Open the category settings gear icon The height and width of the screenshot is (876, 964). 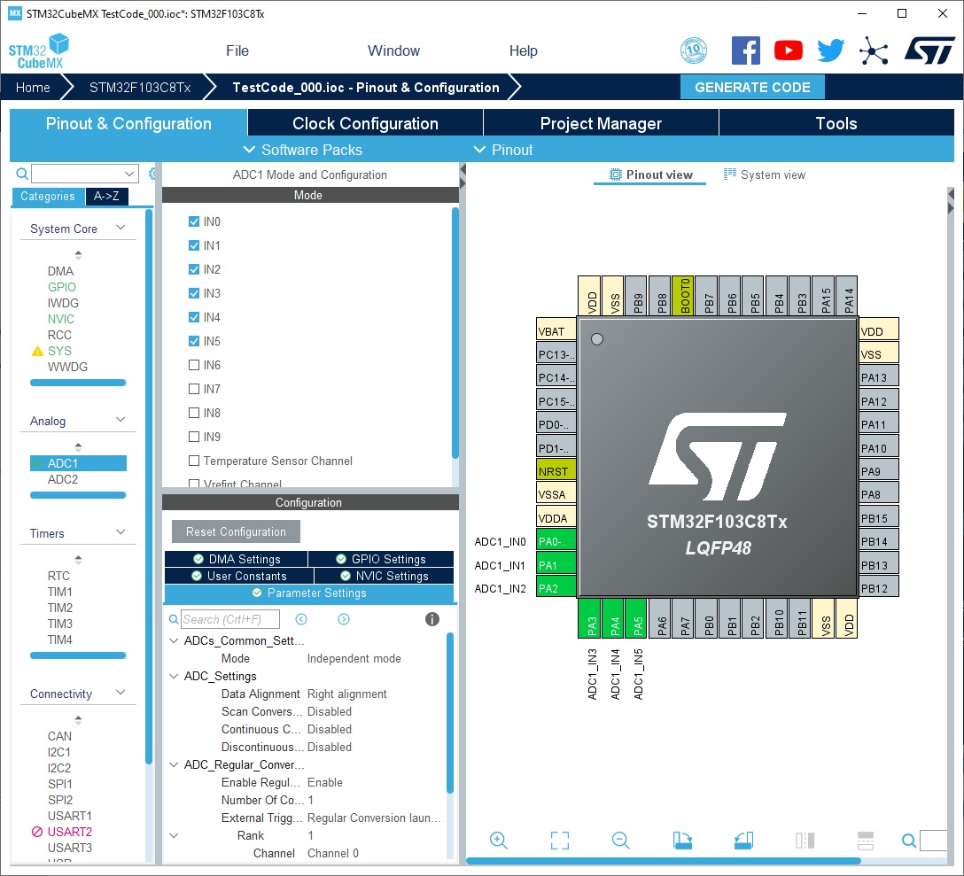(152, 174)
